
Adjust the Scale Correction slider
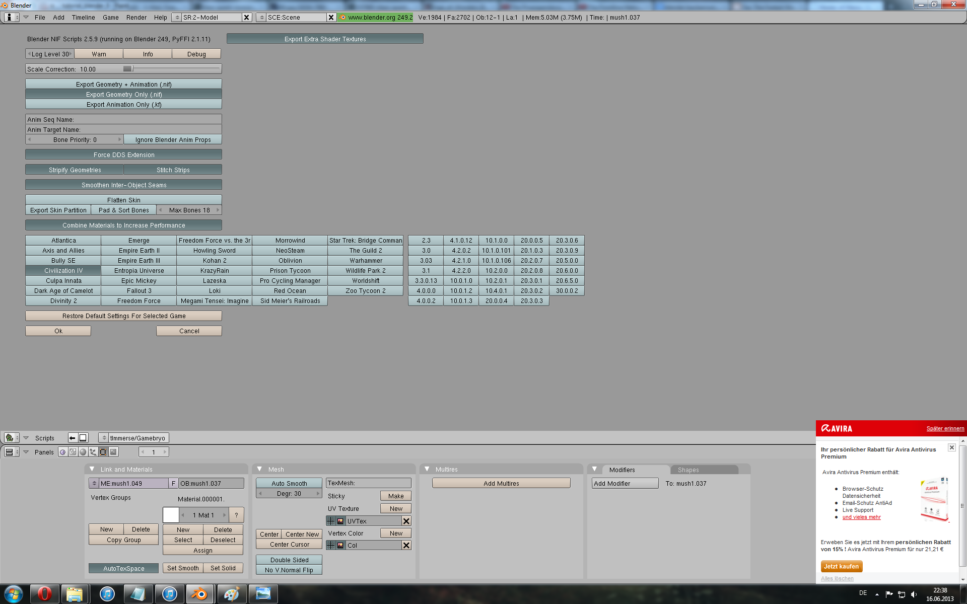[x=123, y=69]
